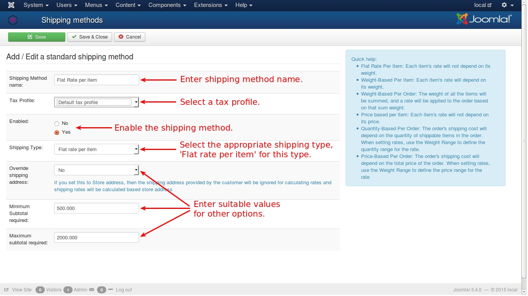Open the Users menu
Screen dimensions: 528x296
point(67,5)
